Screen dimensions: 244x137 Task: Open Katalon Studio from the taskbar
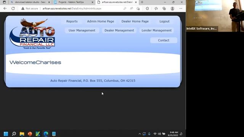[x=38, y=134]
